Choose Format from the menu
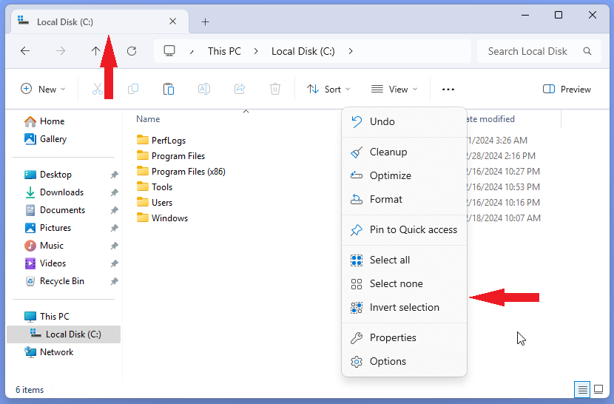 coord(404,199)
